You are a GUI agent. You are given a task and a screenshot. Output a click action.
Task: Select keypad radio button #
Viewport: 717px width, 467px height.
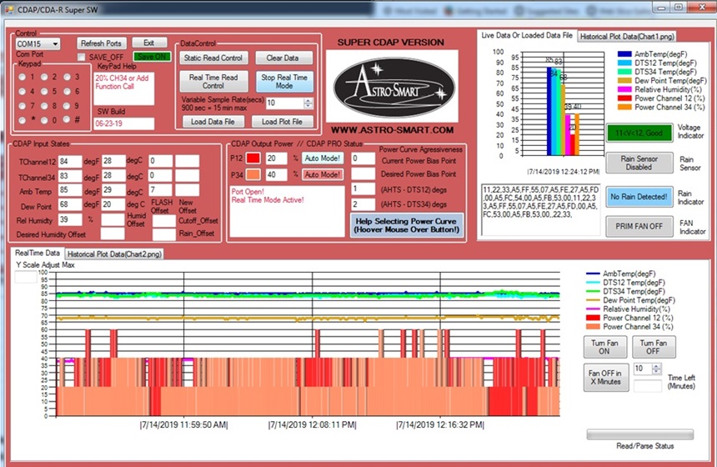pyautogui.click(x=68, y=119)
